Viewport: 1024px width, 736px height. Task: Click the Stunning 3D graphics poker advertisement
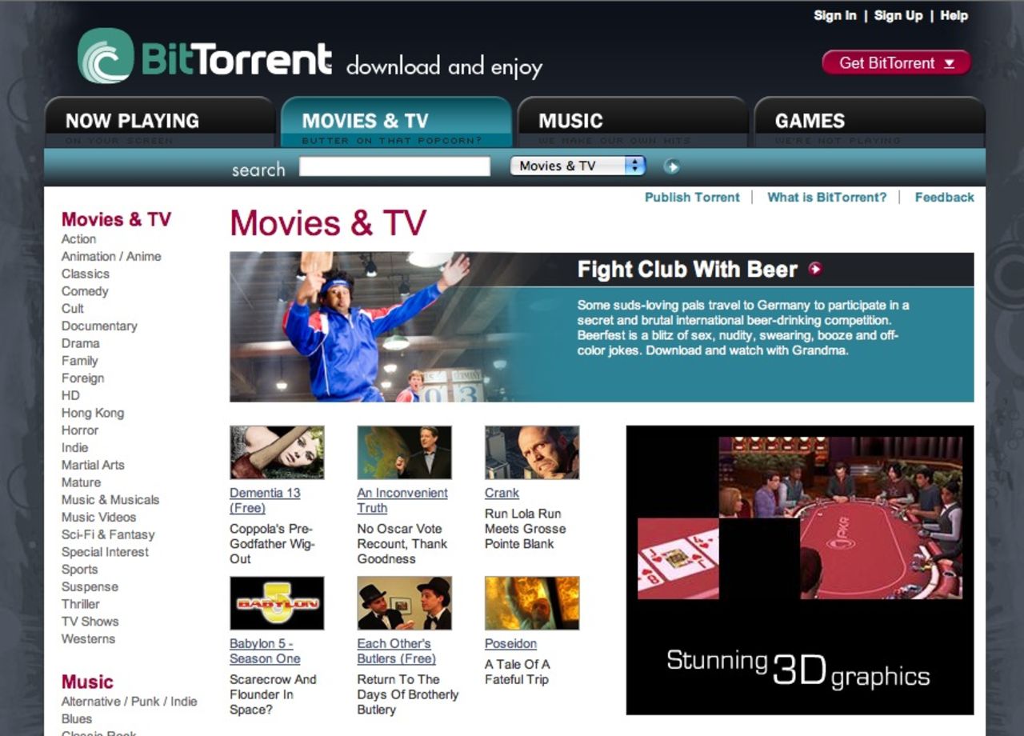[x=800, y=570]
